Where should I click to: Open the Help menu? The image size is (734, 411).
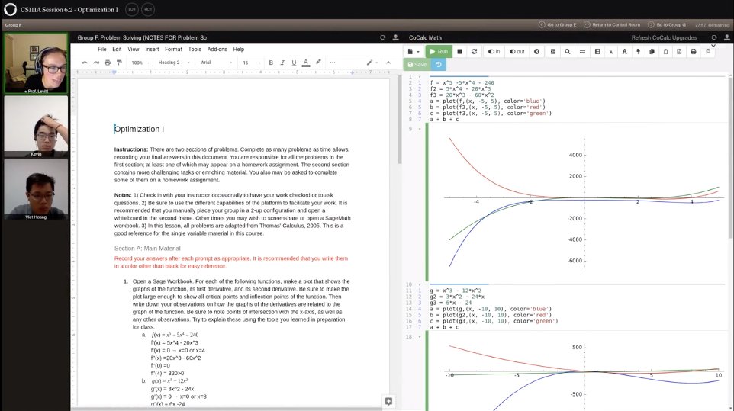pyautogui.click(x=239, y=49)
